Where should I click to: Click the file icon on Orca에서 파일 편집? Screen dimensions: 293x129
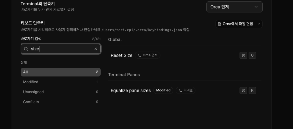click(220, 24)
